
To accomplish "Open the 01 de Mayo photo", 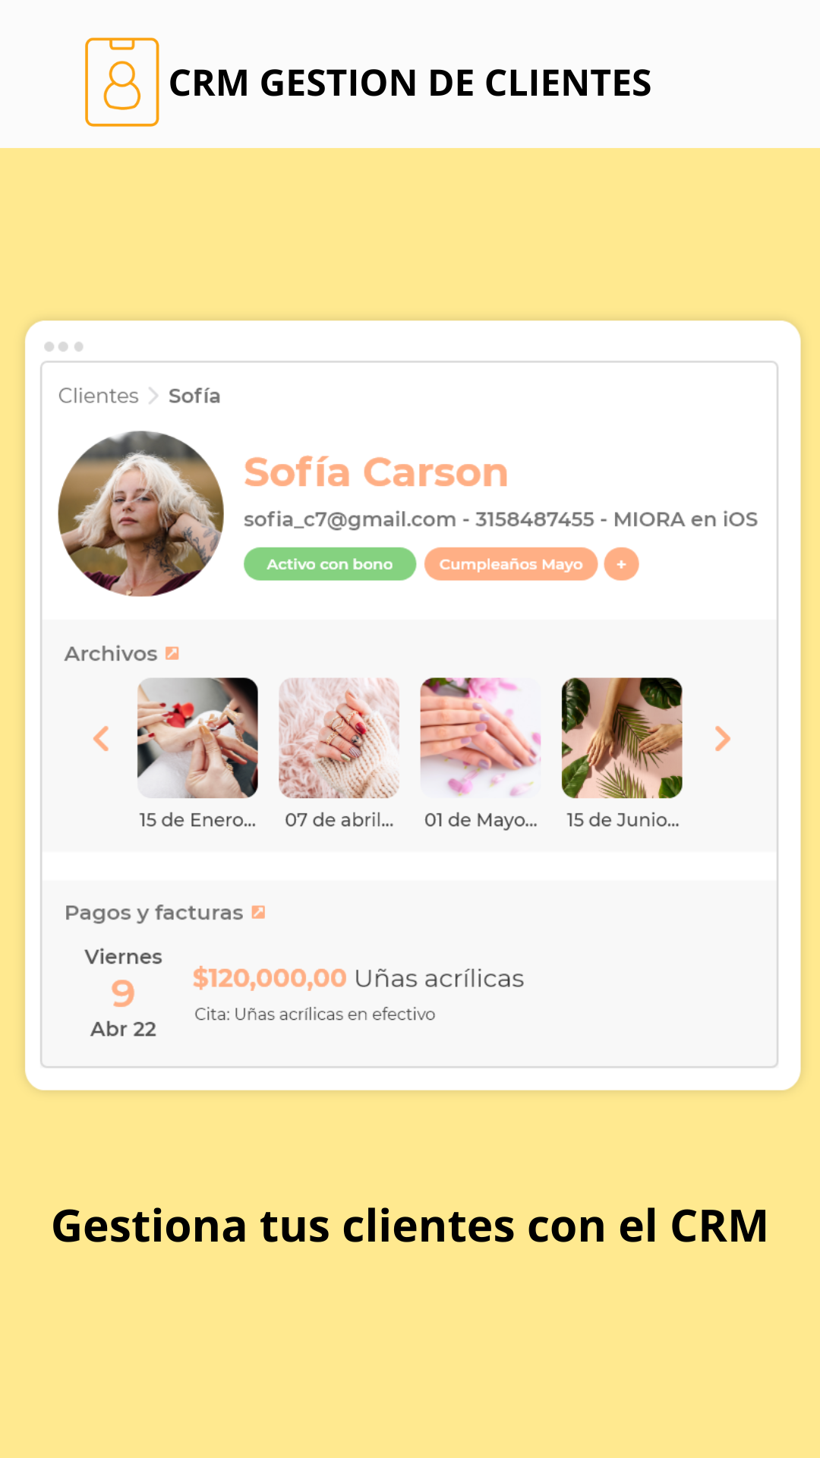I will [x=481, y=738].
